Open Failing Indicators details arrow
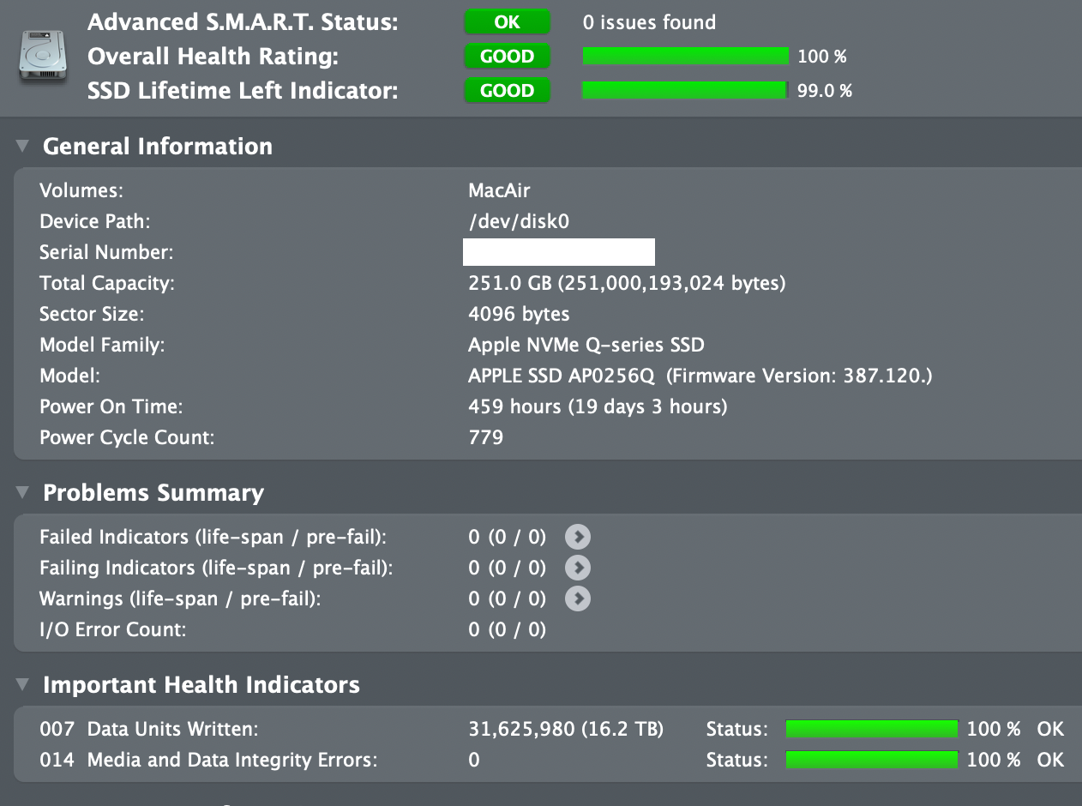Image resolution: width=1082 pixels, height=806 pixels. pyautogui.click(x=578, y=568)
